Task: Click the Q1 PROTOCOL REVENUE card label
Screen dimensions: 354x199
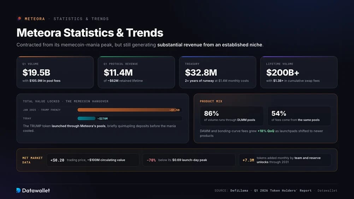Action: coord(121,64)
